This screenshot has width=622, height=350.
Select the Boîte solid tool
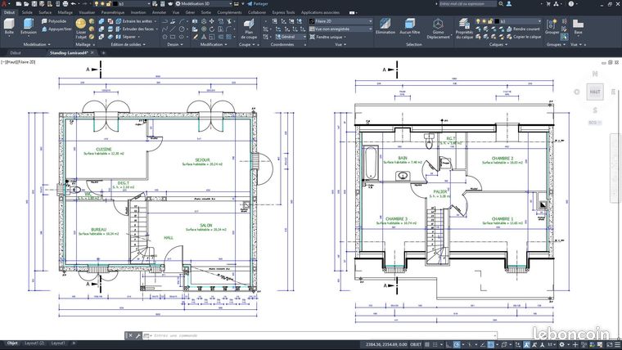[x=9, y=27]
